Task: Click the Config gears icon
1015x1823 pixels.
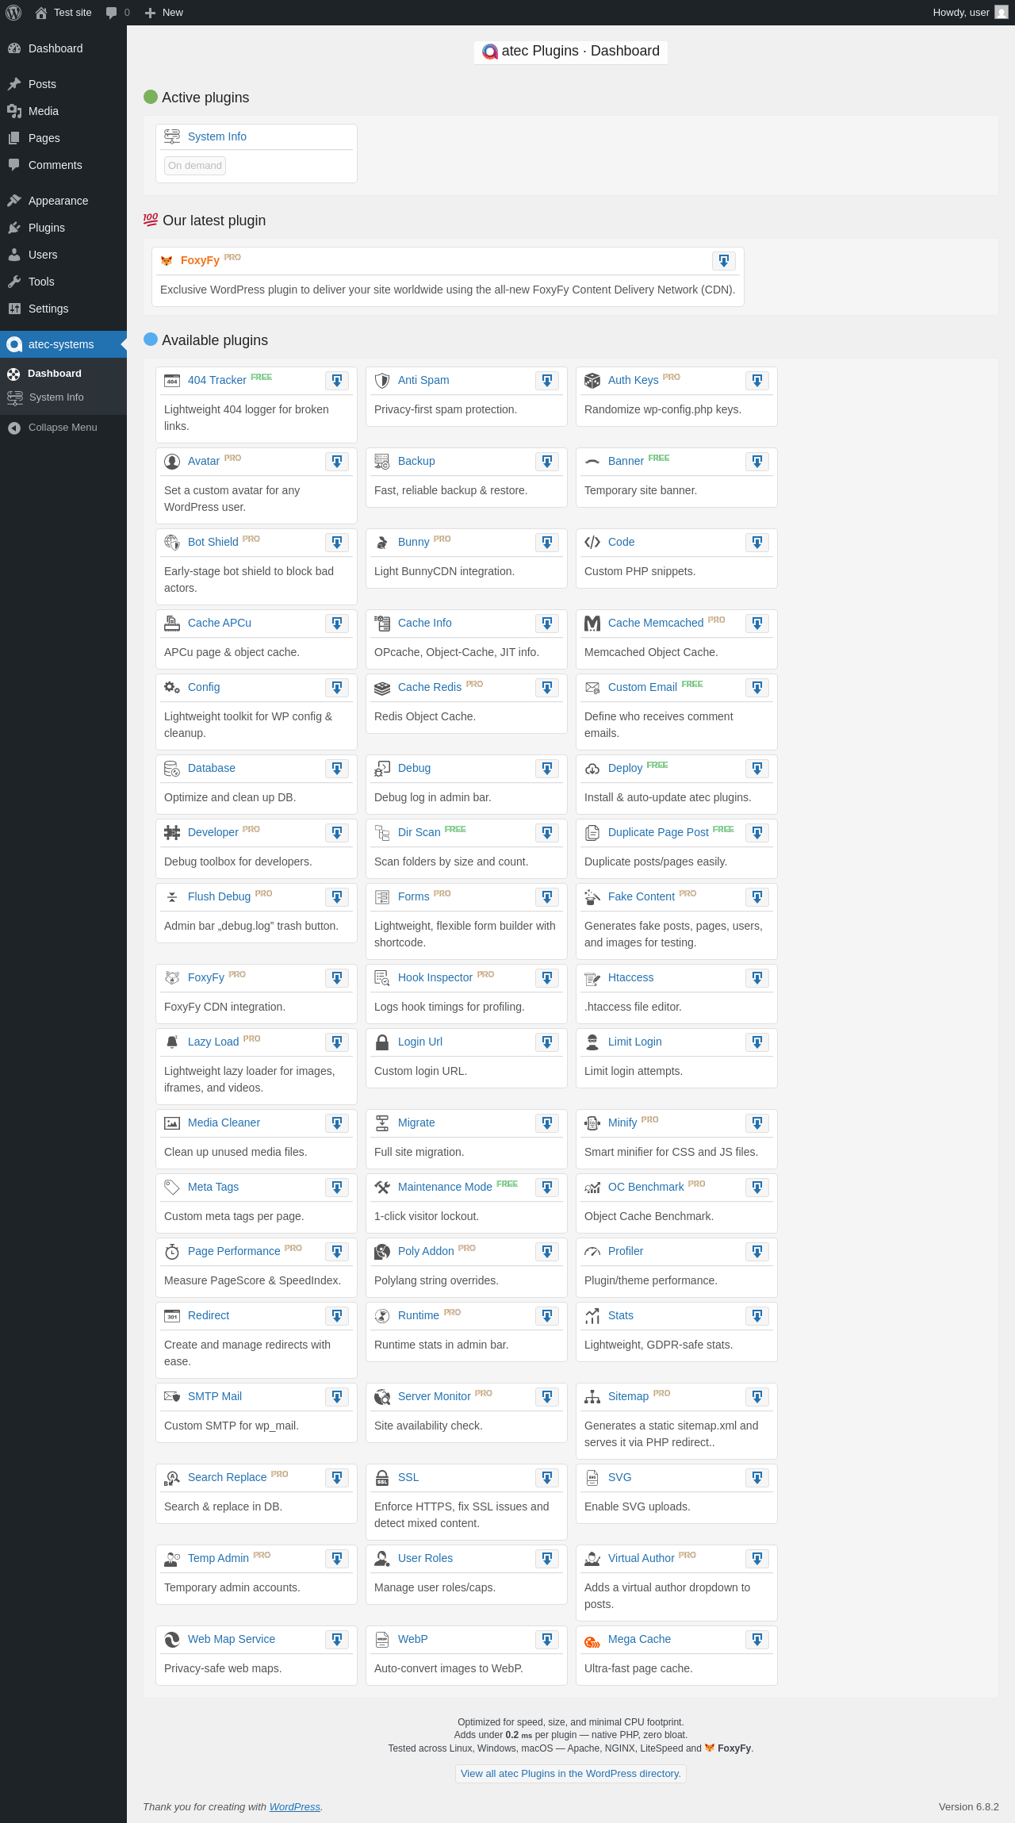Action: click(x=172, y=687)
